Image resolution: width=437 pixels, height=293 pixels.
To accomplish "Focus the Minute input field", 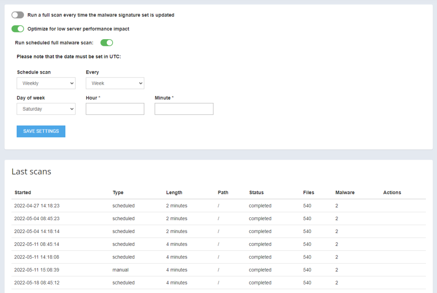I will (184, 109).
